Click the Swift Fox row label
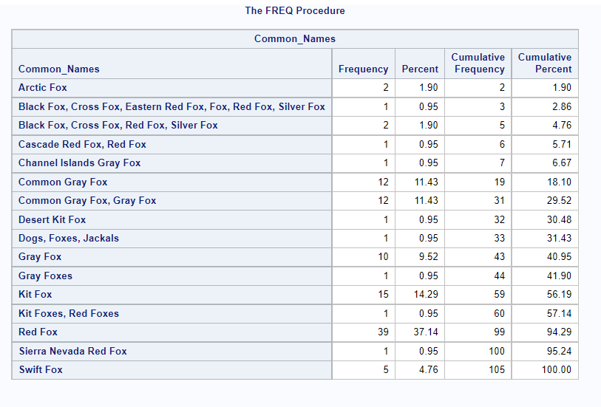Viewport: 601px width, 407px height. click(41, 370)
